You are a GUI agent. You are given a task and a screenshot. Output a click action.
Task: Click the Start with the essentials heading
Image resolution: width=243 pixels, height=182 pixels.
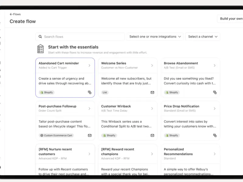[x=73, y=47]
